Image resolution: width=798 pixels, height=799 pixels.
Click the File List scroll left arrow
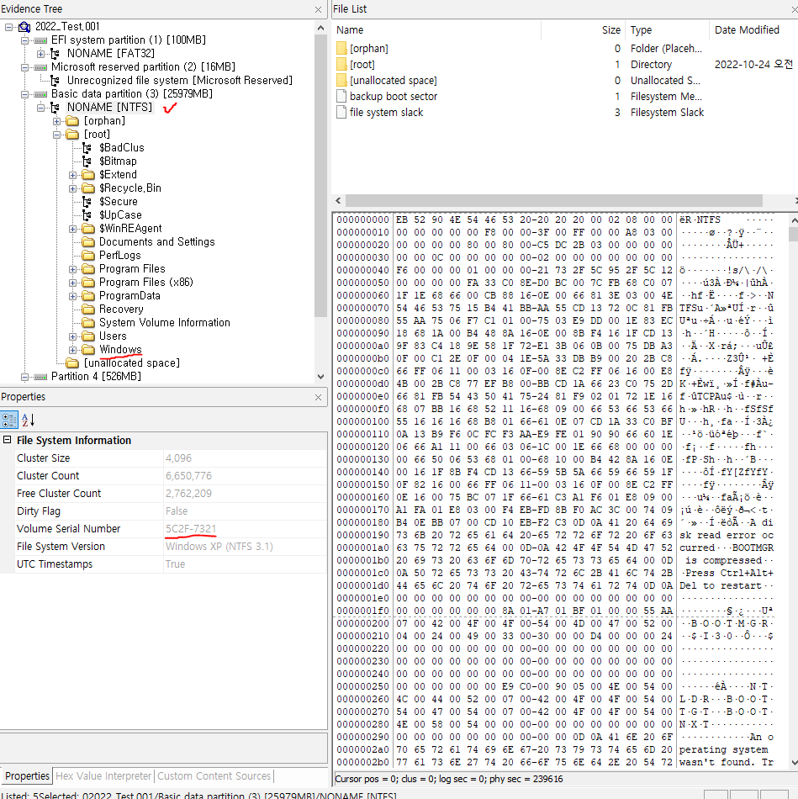(x=338, y=200)
